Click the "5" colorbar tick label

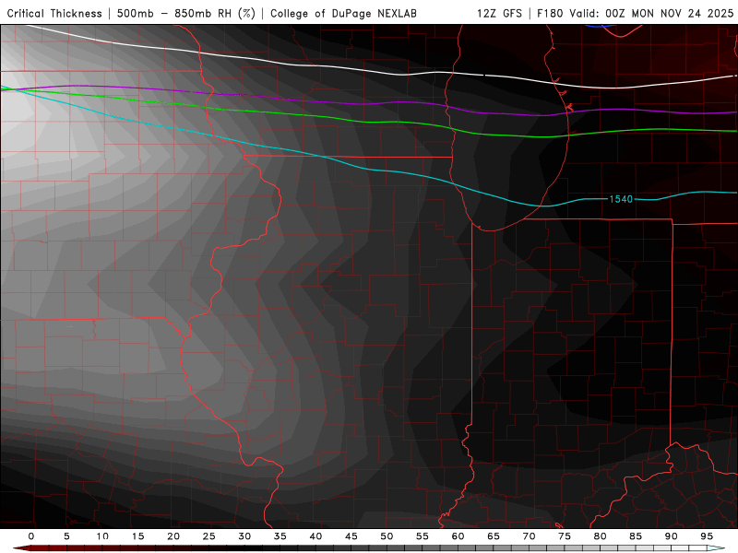pyautogui.click(x=66, y=536)
